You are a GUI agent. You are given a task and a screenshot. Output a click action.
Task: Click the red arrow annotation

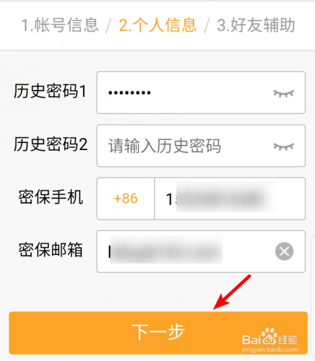[232, 292]
